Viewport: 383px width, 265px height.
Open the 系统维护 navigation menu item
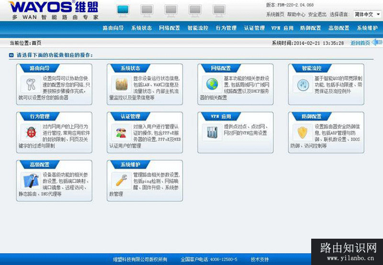pos(367,28)
